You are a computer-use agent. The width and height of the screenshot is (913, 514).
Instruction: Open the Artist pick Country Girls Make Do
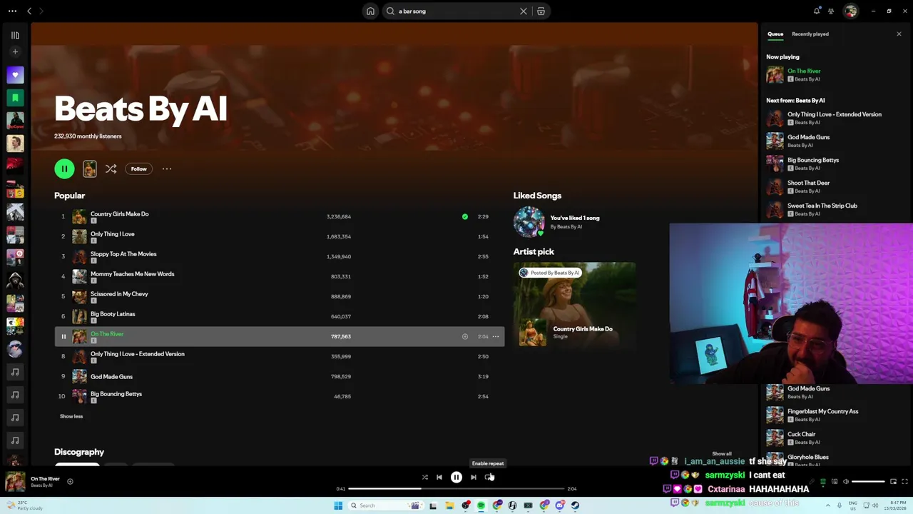(x=574, y=305)
